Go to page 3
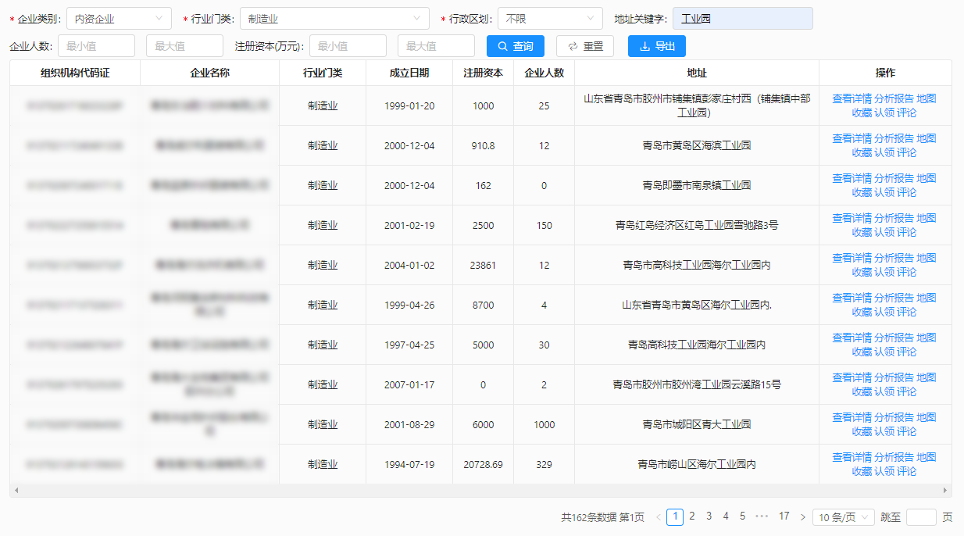 [709, 516]
